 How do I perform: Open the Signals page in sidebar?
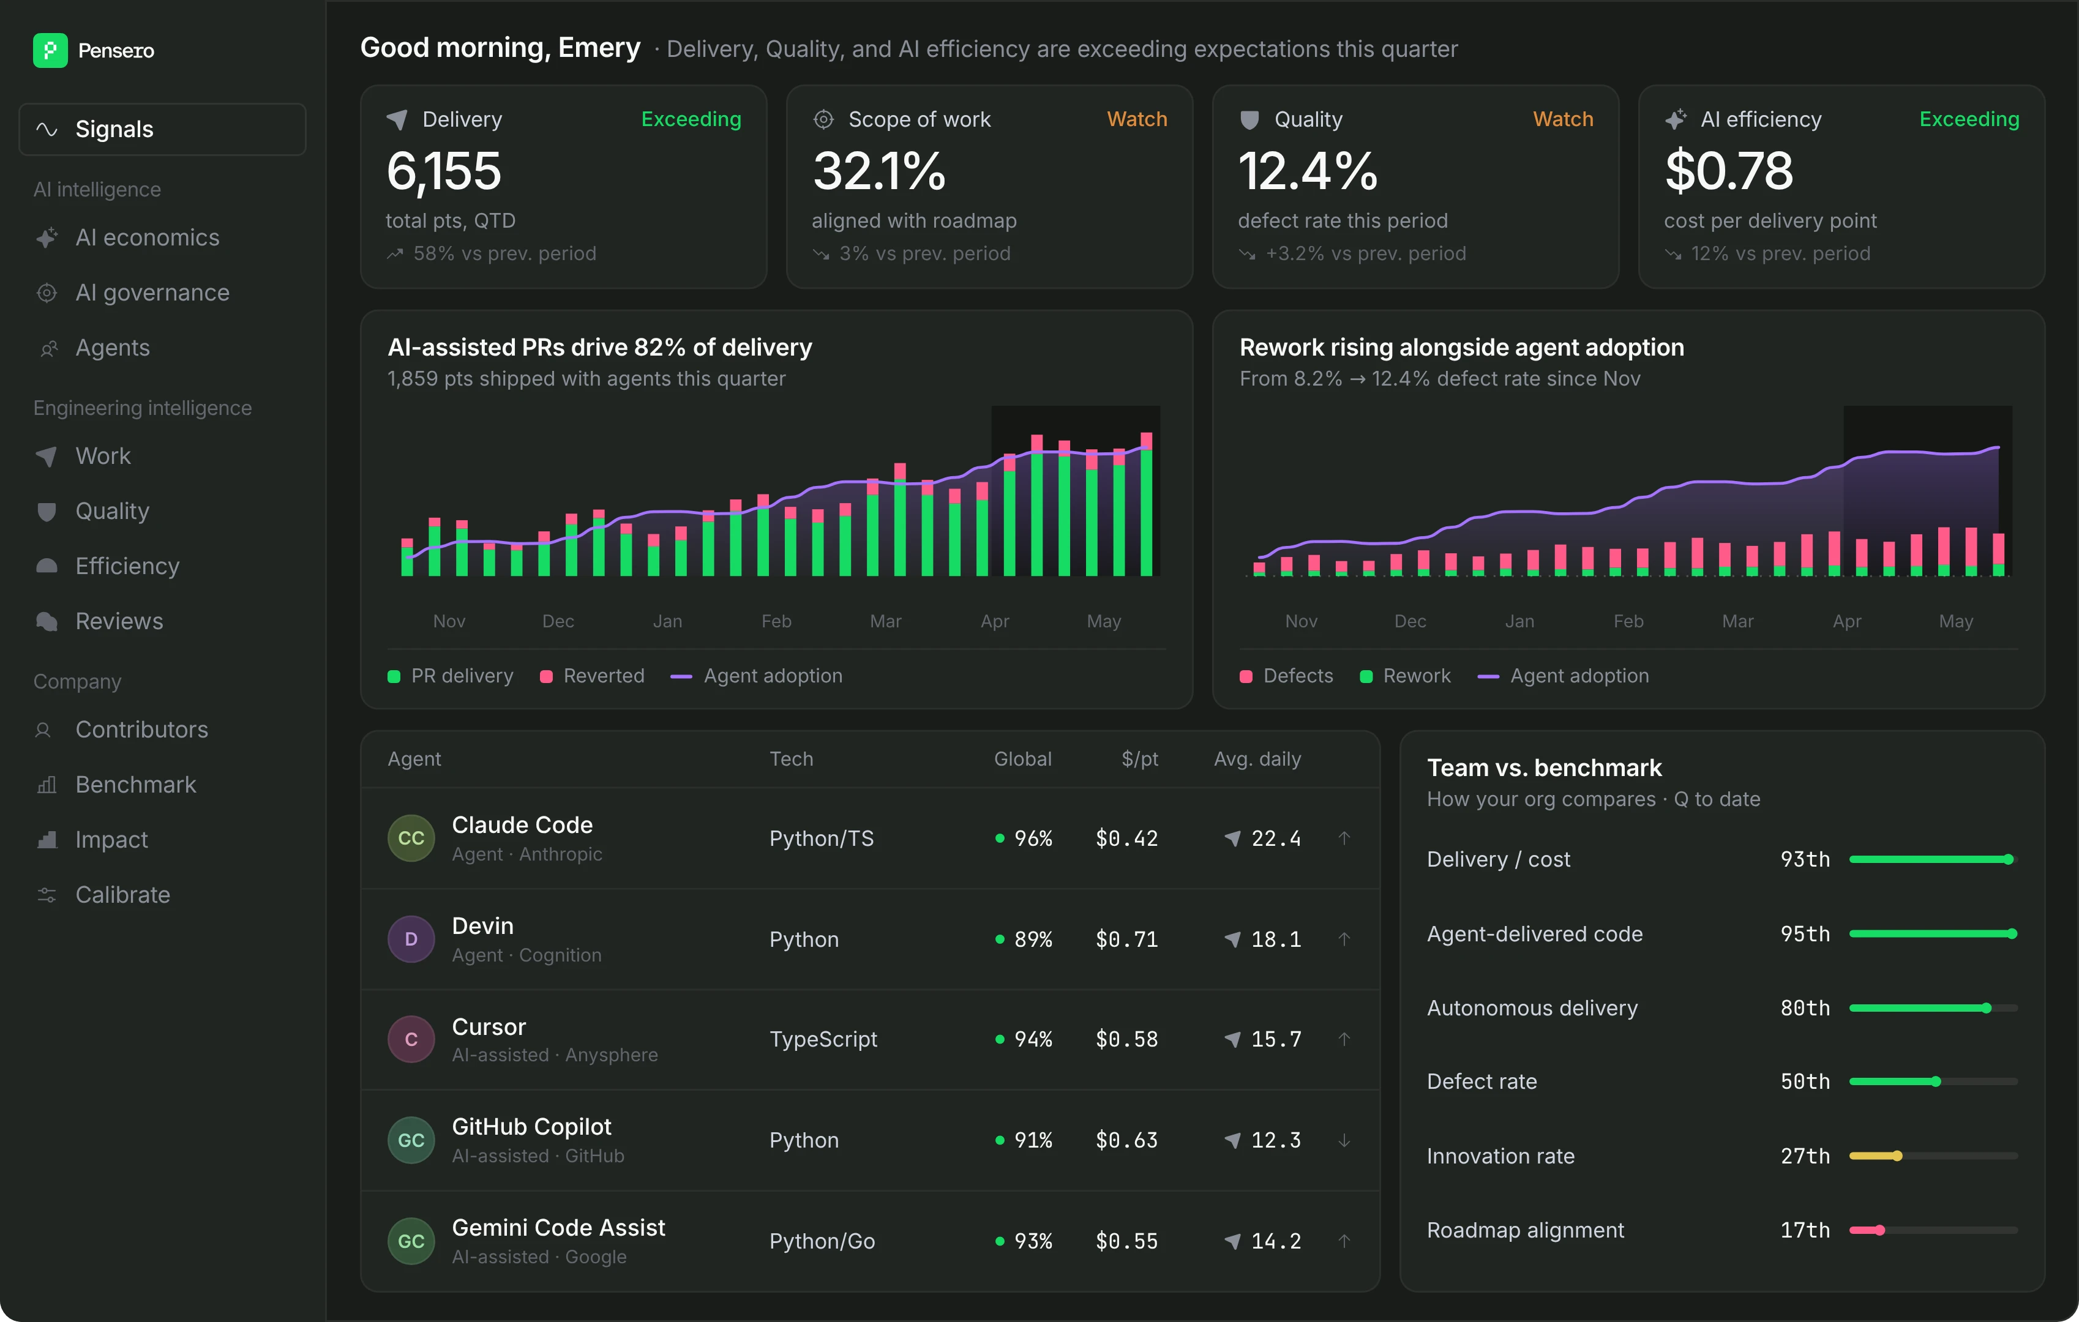162,129
